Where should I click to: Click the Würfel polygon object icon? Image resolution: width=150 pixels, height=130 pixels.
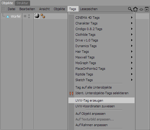click(8, 16)
